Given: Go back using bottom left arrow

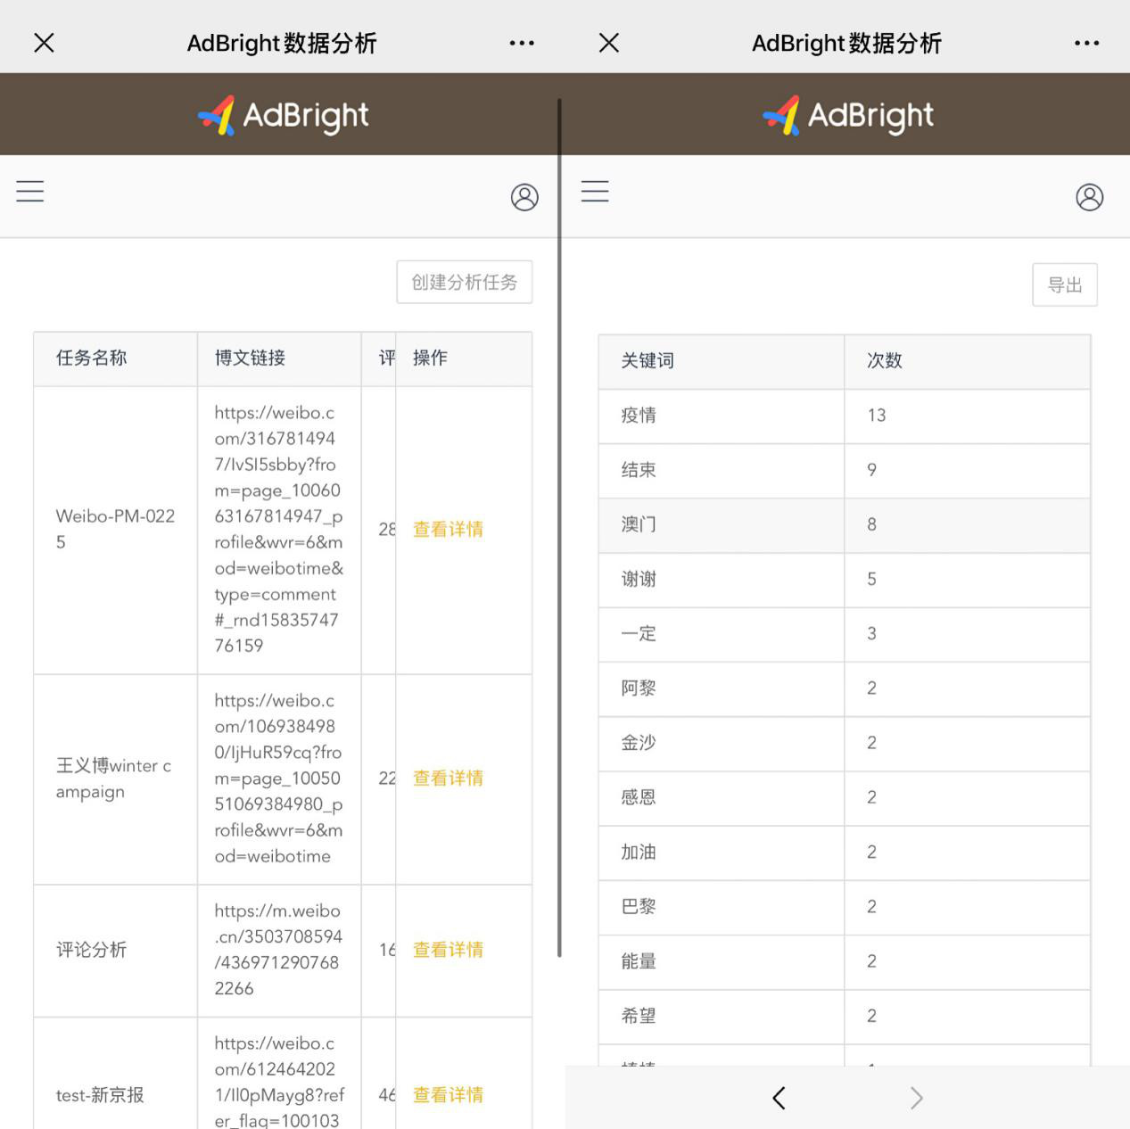Looking at the screenshot, I should (x=779, y=1098).
